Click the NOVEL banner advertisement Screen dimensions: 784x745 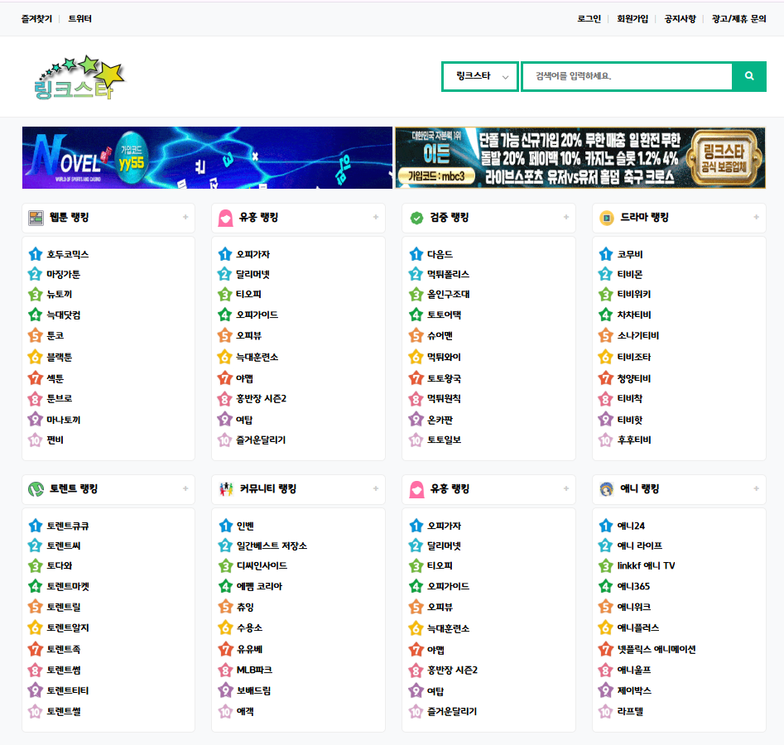pos(207,158)
